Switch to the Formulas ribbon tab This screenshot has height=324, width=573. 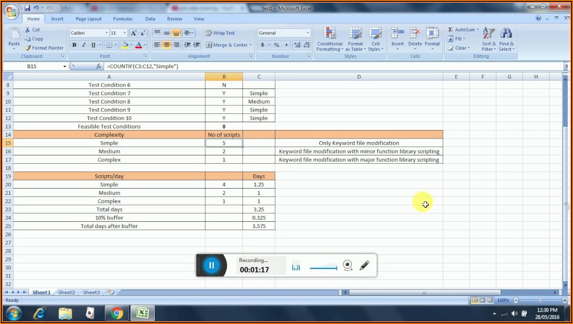[x=123, y=19]
